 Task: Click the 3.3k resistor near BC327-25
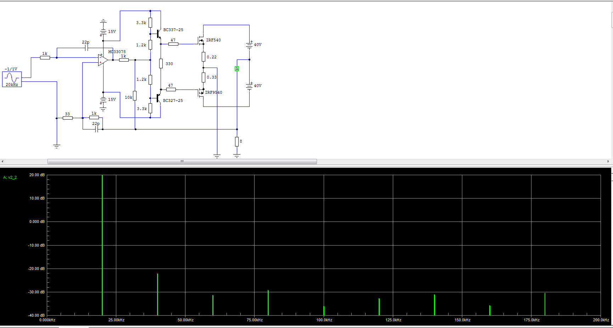click(x=150, y=108)
